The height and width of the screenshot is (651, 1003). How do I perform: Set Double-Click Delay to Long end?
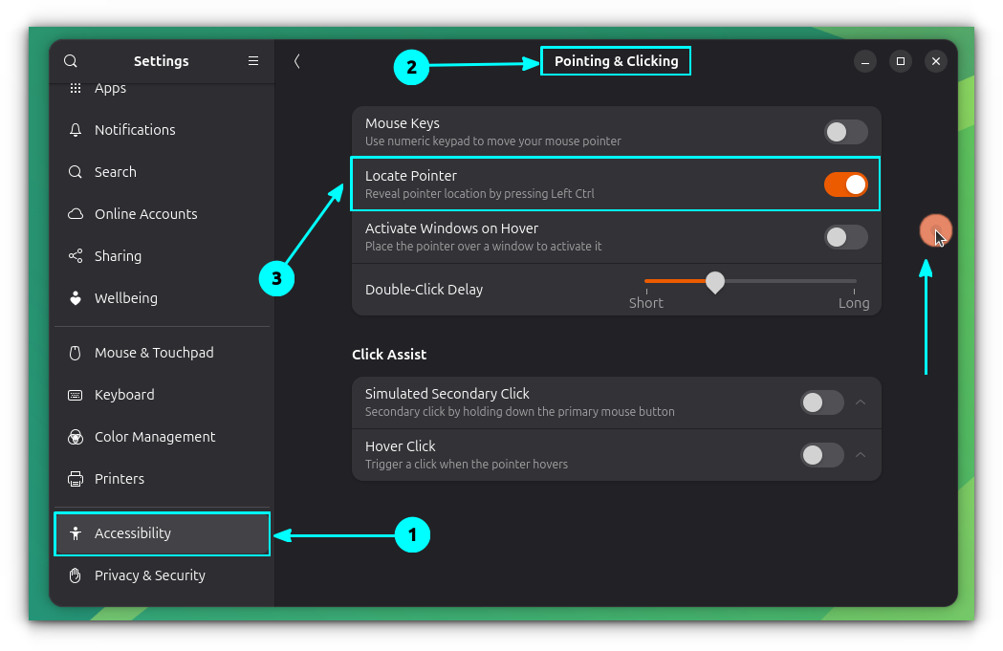click(x=854, y=281)
